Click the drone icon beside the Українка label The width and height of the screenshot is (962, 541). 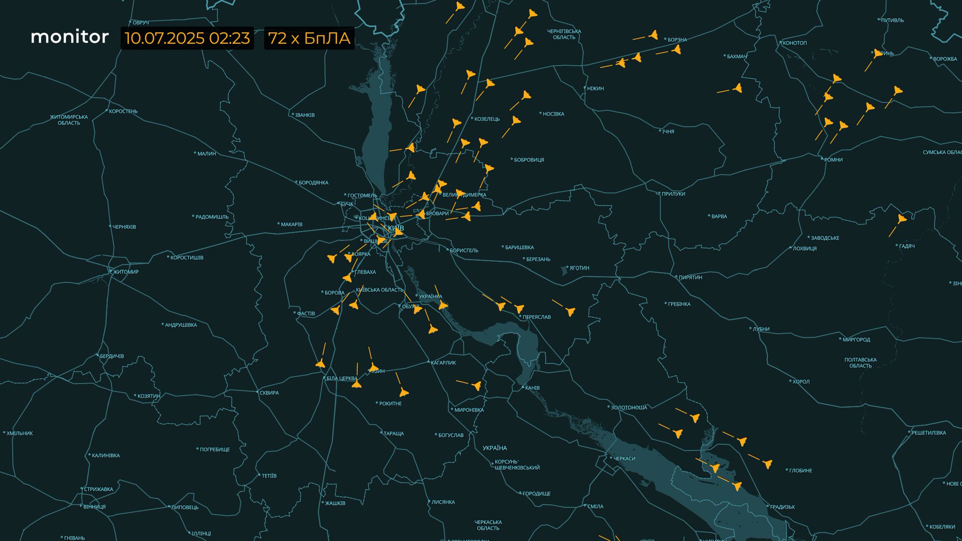443,305
